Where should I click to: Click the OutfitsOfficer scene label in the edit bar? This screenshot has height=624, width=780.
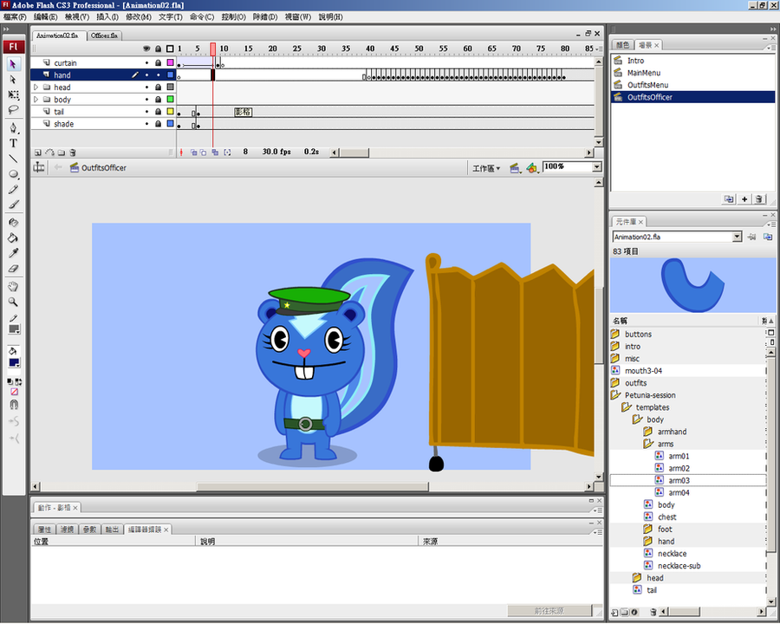pyautogui.click(x=104, y=168)
